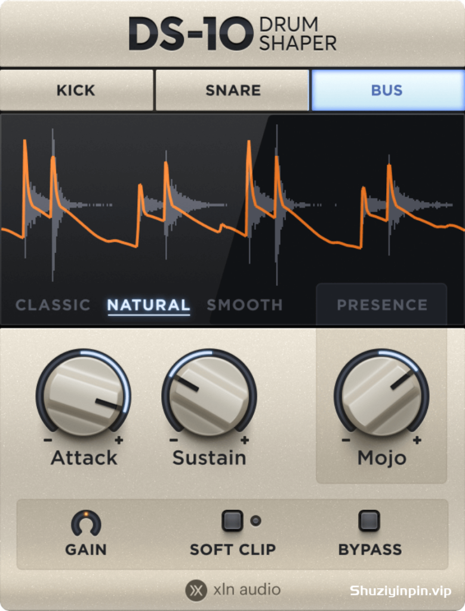
Task: Click the Attack plus marker
Action: (119, 440)
